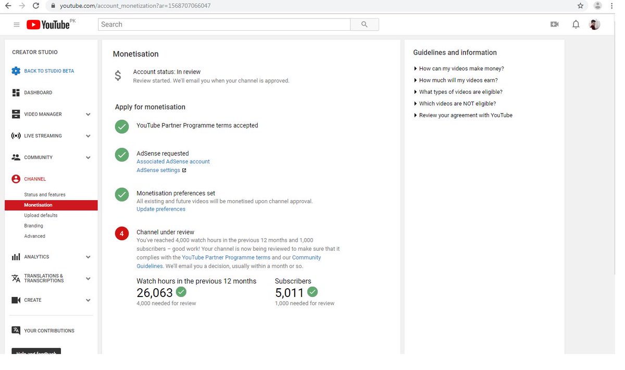Click the Dashboard grid icon
Viewport: 625px width, 370px height.
[x=16, y=93]
